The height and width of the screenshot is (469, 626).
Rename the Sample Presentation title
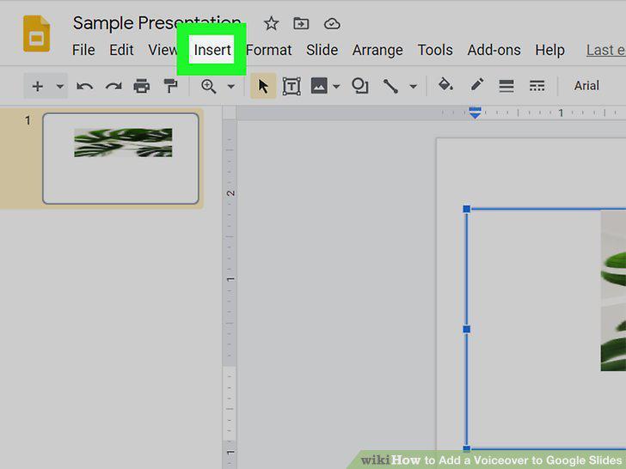click(156, 23)
